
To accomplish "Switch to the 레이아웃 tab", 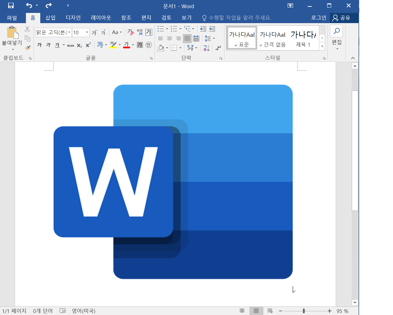I will pos(101,18).
